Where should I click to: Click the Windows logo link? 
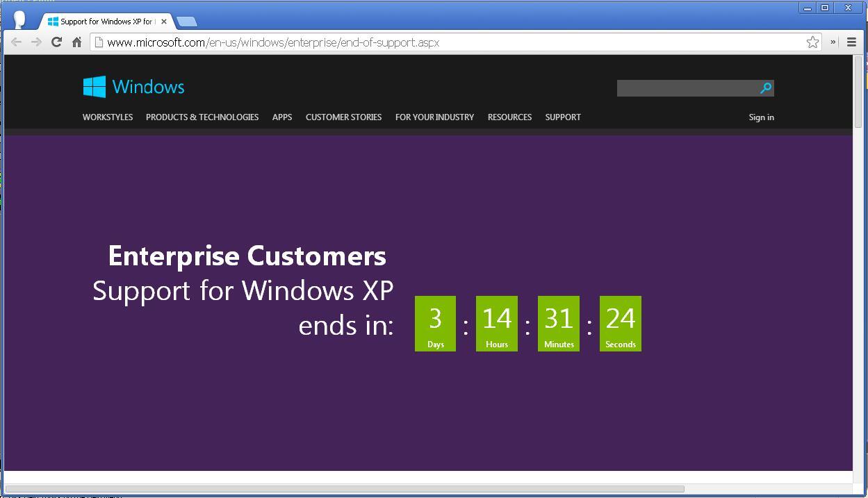coord(133,87)
